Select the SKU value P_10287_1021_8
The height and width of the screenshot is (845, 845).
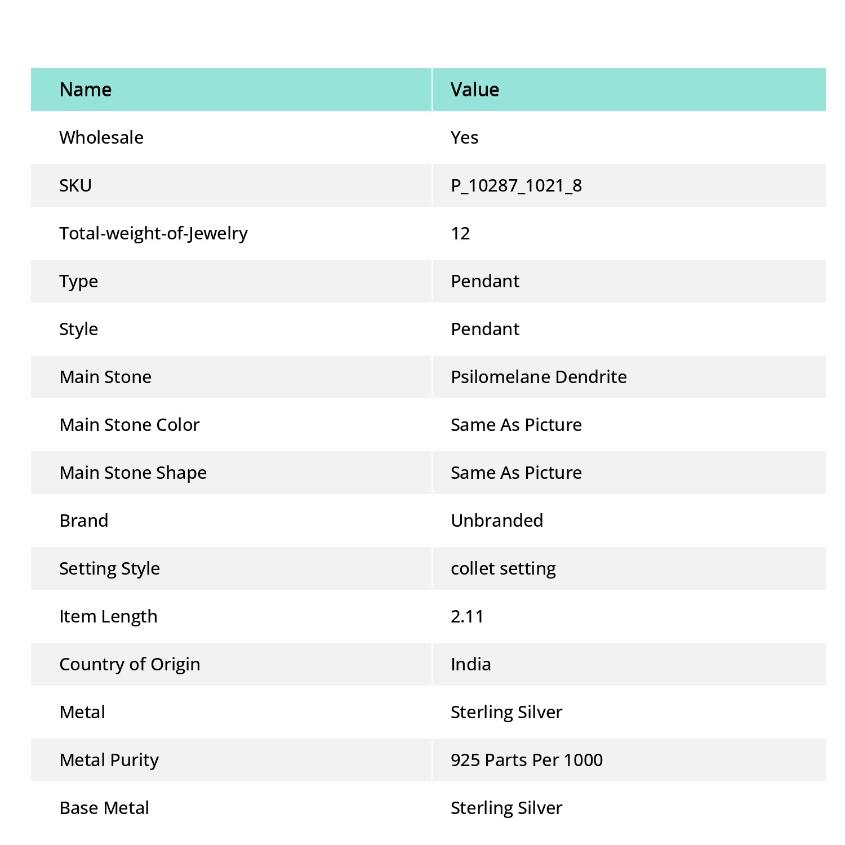coord(516,185)
